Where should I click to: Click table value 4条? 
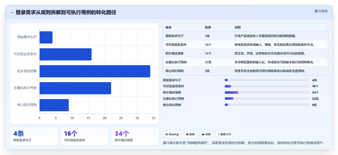tap(207, 36)
